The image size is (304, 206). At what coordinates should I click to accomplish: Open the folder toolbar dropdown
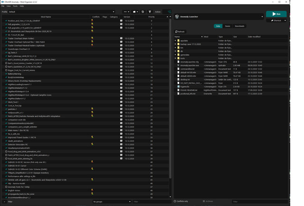(135, 12)
